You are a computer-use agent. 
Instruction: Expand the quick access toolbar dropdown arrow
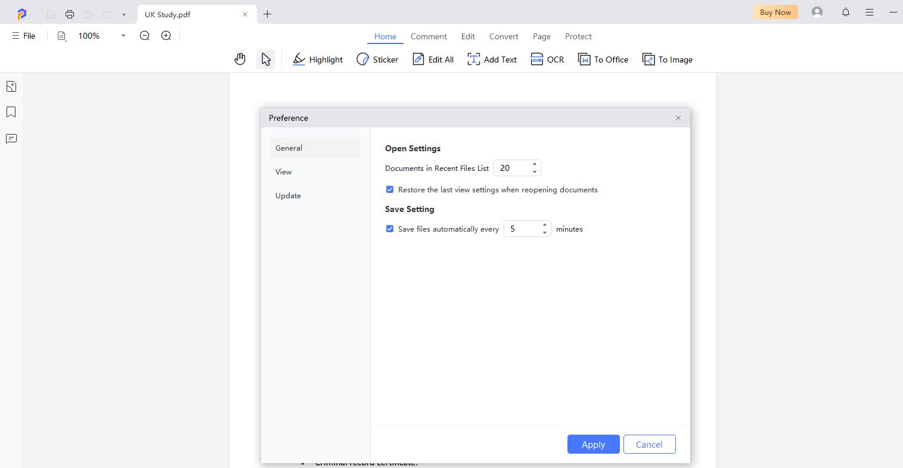(x=123, y=14)
